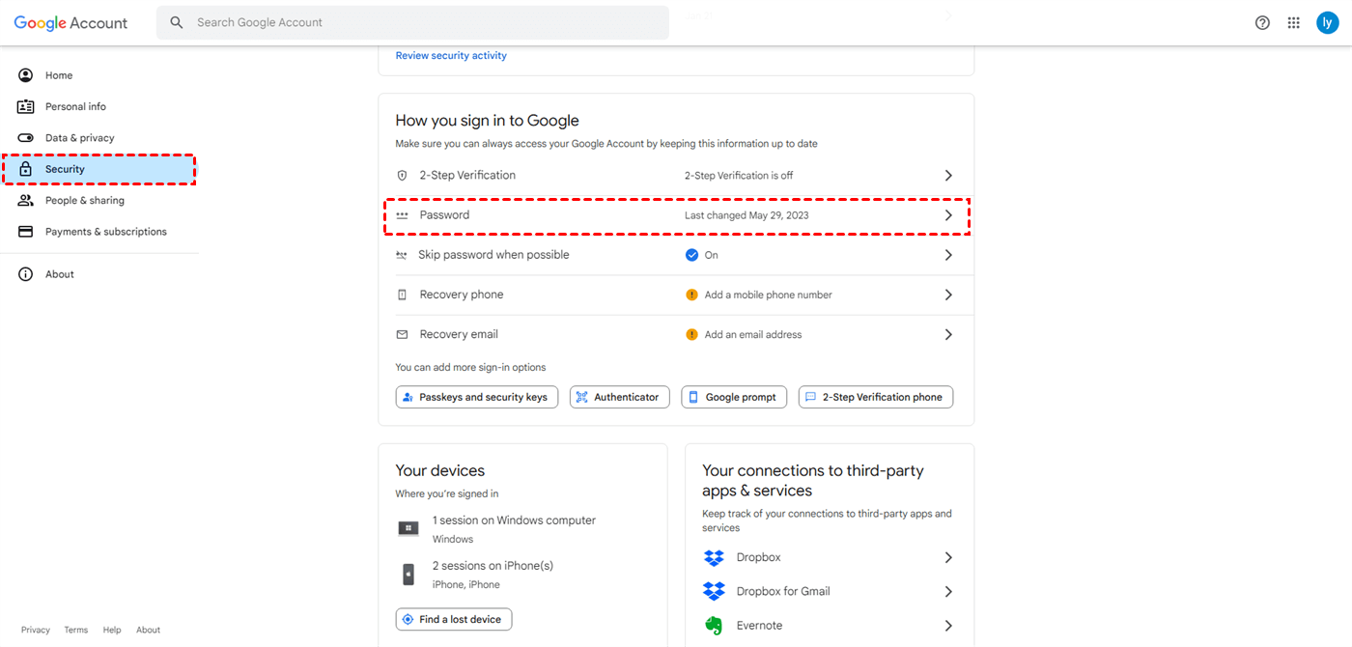Click the Dropbox logo icon

[714, 557]
